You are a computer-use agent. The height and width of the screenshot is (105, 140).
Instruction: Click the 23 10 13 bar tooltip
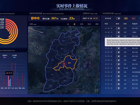point(9,73)
